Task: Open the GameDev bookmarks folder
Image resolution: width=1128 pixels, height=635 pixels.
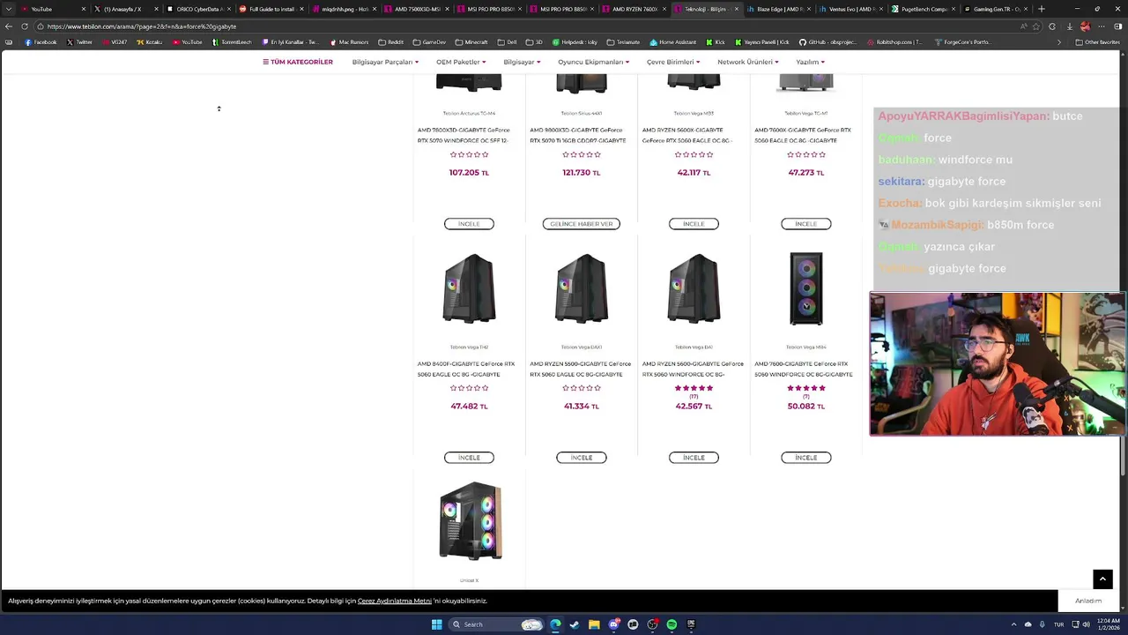Action: (429, 42)
